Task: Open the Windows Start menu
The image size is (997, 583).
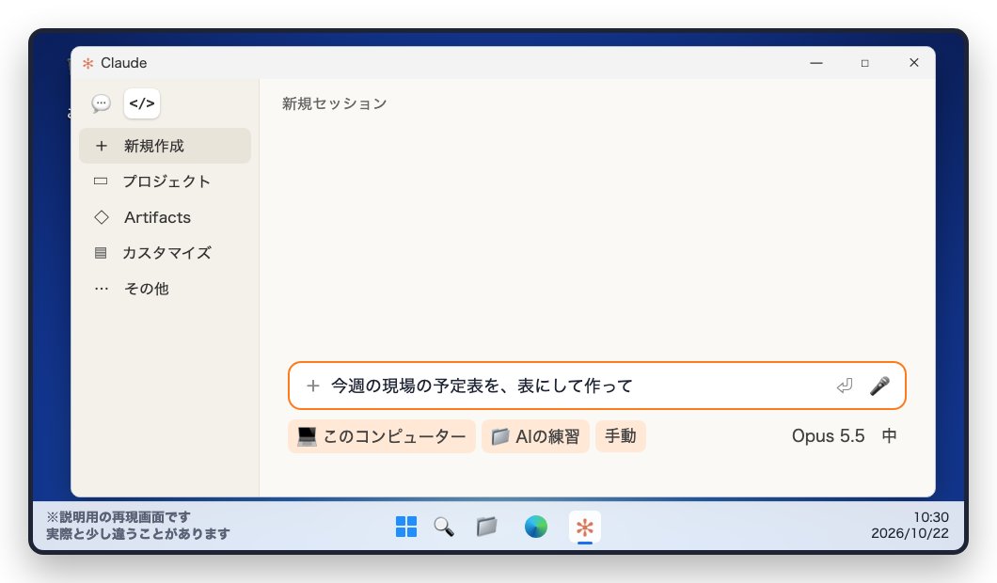Action: point(406,527)
